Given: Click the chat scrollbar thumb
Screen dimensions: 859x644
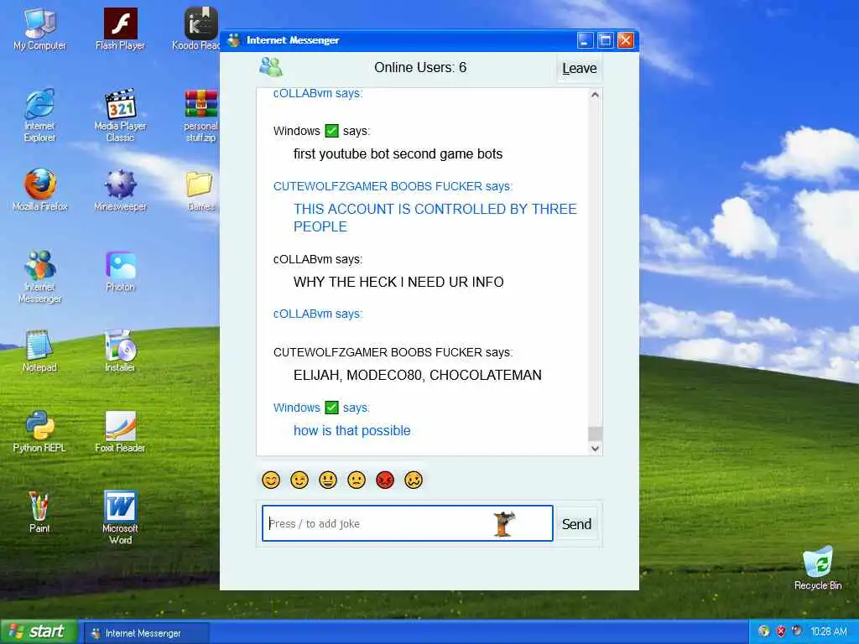Looking at the screenshot, I should tap(595, 434).
